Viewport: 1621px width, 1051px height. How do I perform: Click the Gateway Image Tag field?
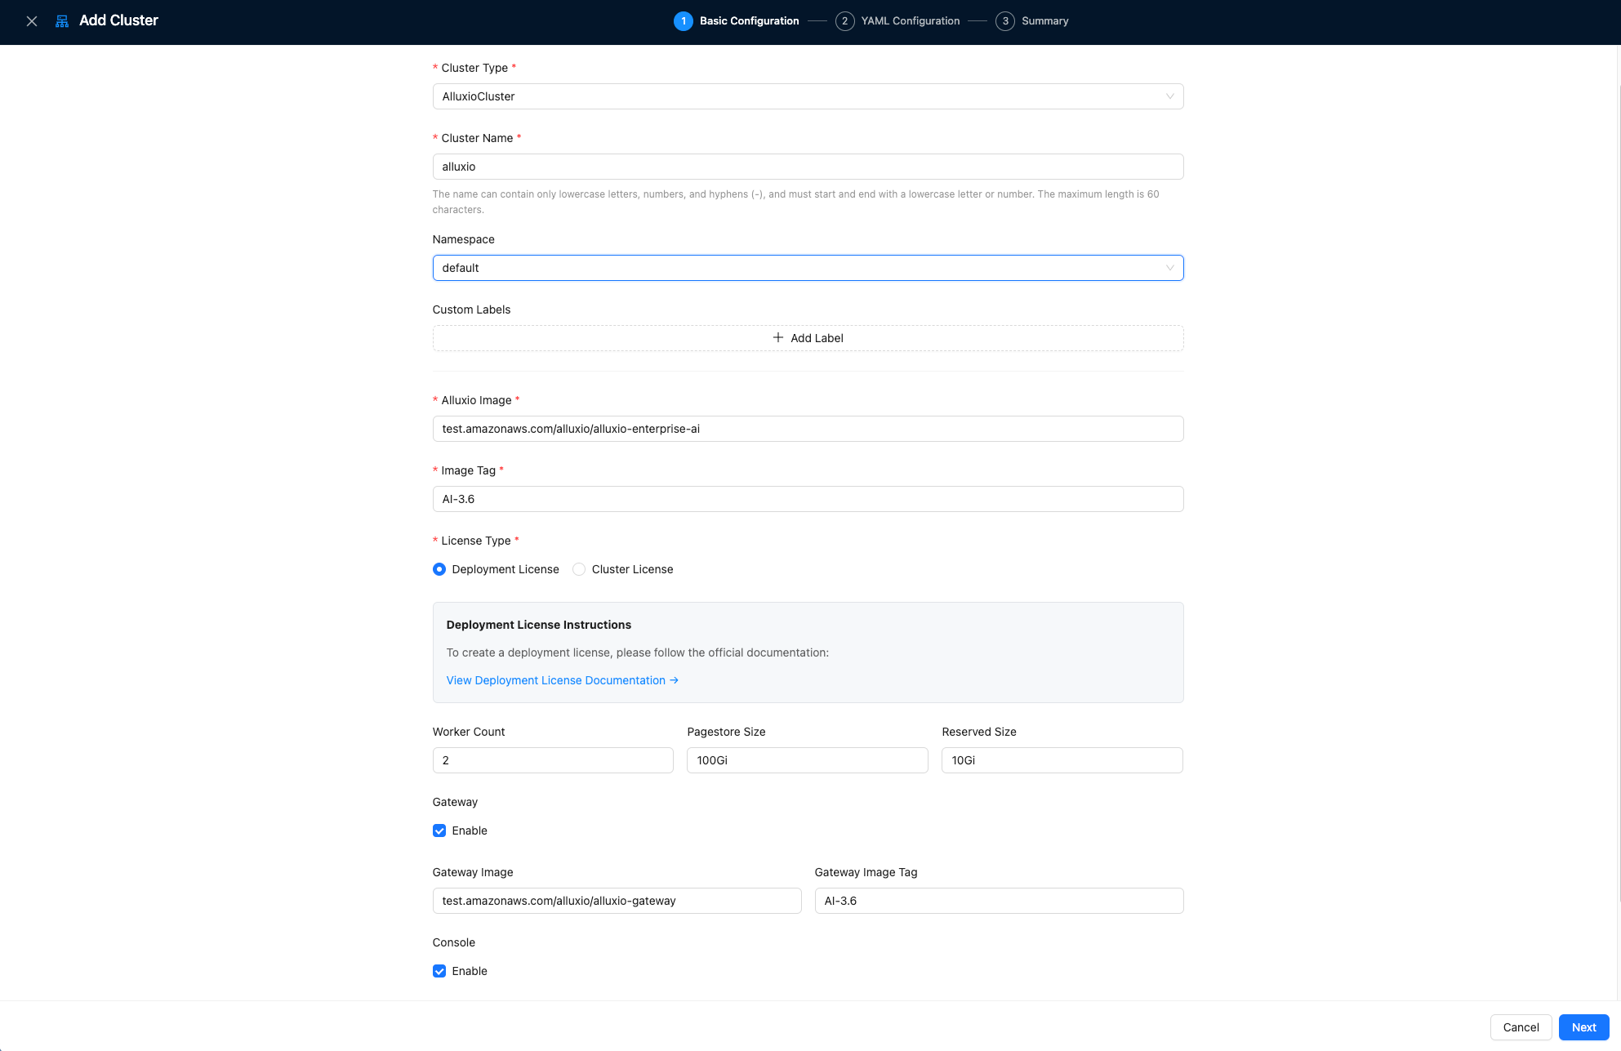(x=998, y=901)
